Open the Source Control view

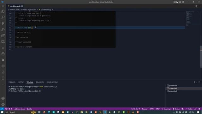[x=3, y=23]
